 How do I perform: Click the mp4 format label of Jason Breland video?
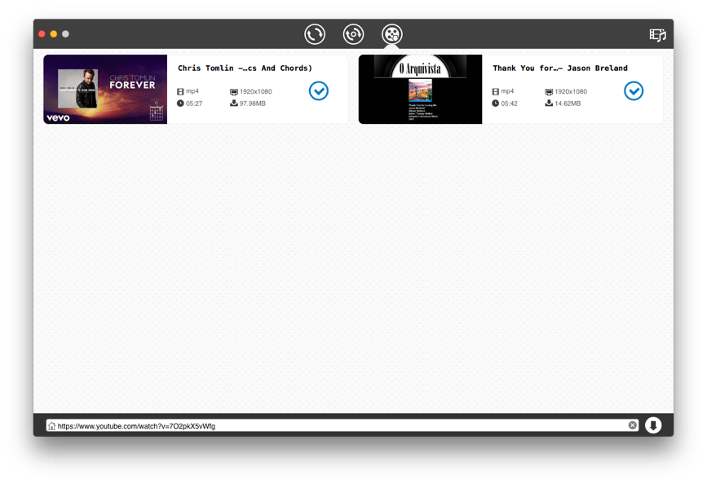[507, 91]
